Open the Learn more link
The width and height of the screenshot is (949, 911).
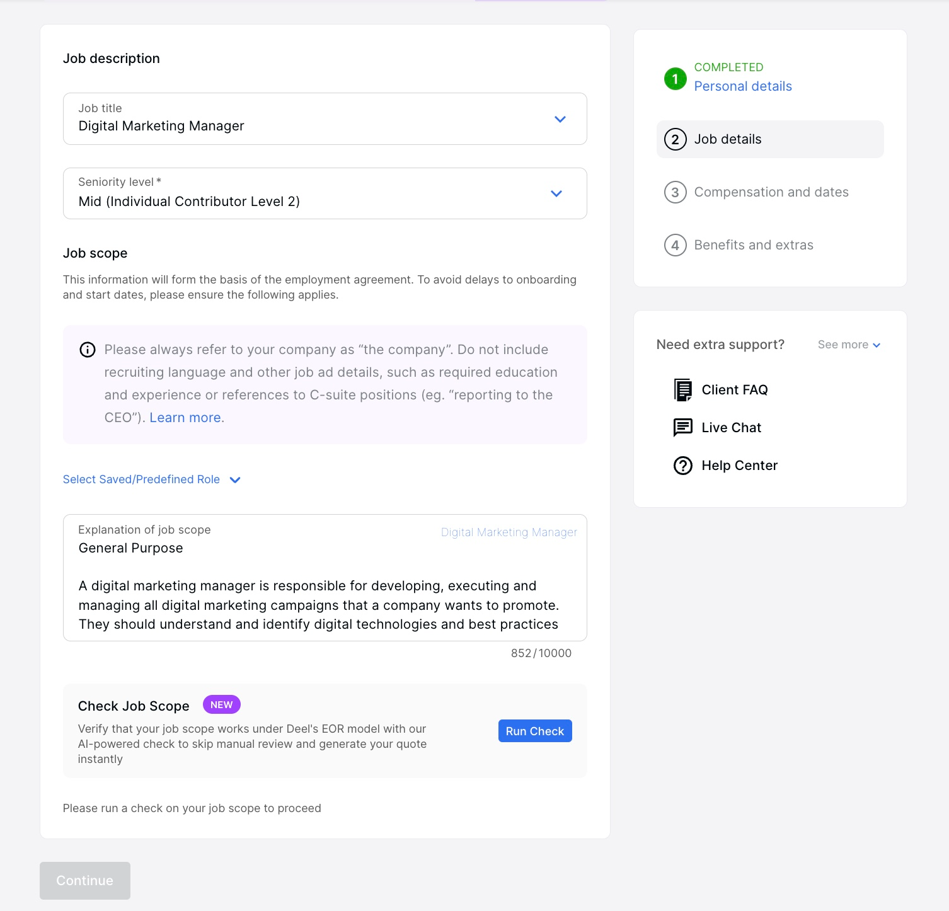click(x=185, y=417)
